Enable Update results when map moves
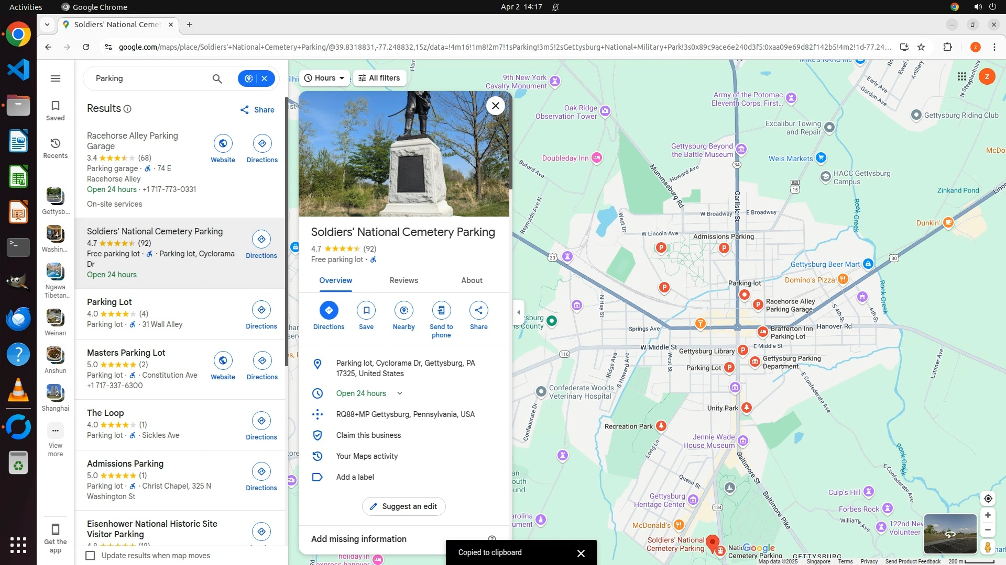This screenshot has height=565, width=1006. (91, 556)
